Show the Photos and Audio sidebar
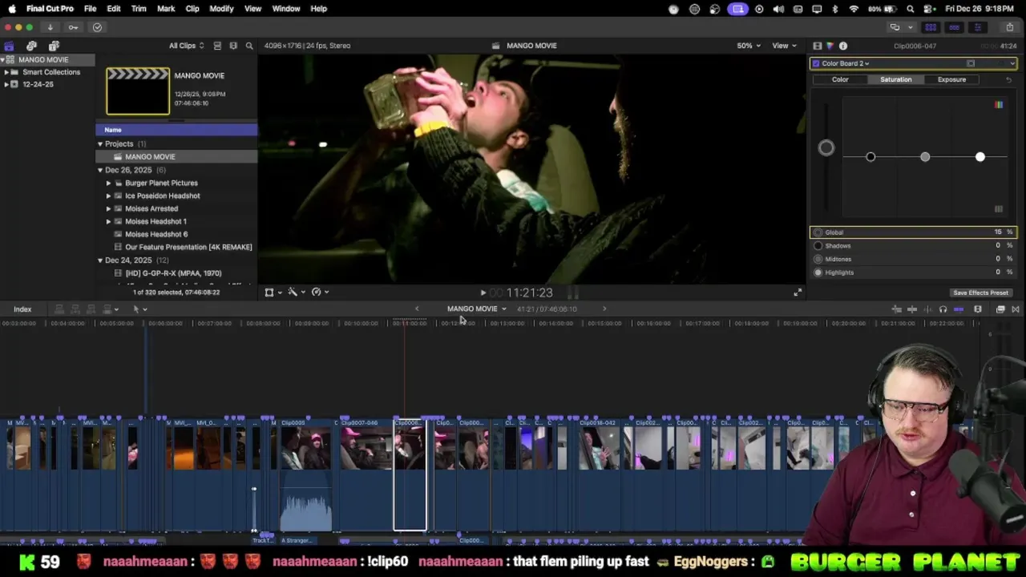Image resolution: width=1026 pixels, height=577 pixels. 31,46
